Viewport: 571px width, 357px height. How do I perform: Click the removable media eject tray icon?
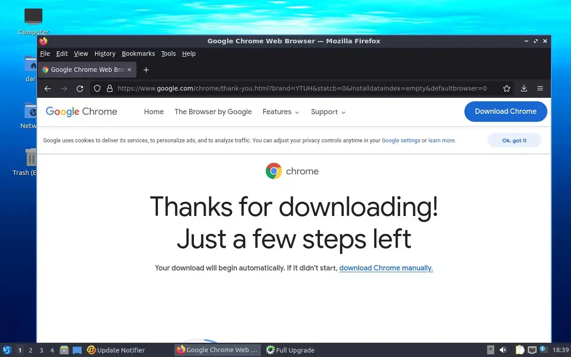[490, 350]
